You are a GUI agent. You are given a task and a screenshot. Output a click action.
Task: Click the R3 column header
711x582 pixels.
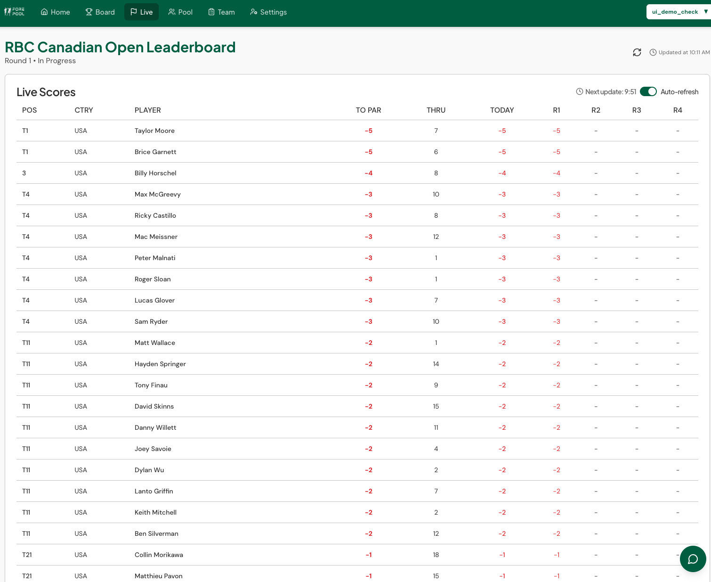click(637, 110)
